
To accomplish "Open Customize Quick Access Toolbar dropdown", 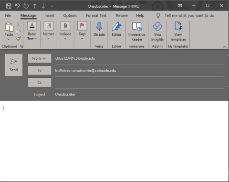I will pos(52,6).
